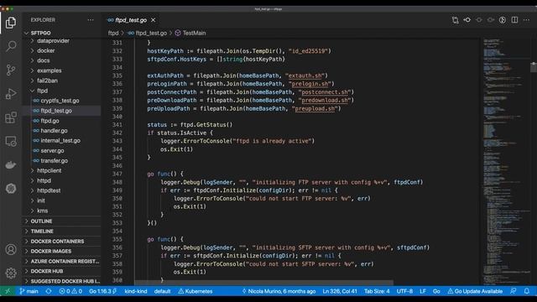Expand the DOCKER CONTAINERS section
The image size is (537, 302).
tap(61, 242)
